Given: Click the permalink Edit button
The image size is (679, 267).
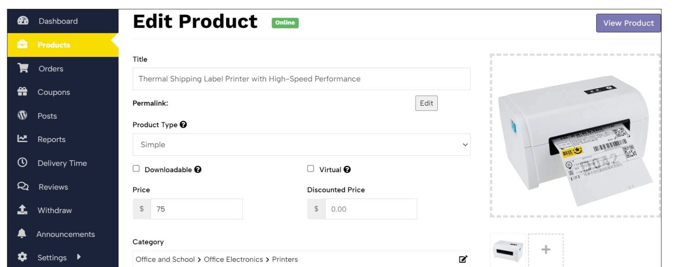Looking at the screenshot, I should (426, 103).
